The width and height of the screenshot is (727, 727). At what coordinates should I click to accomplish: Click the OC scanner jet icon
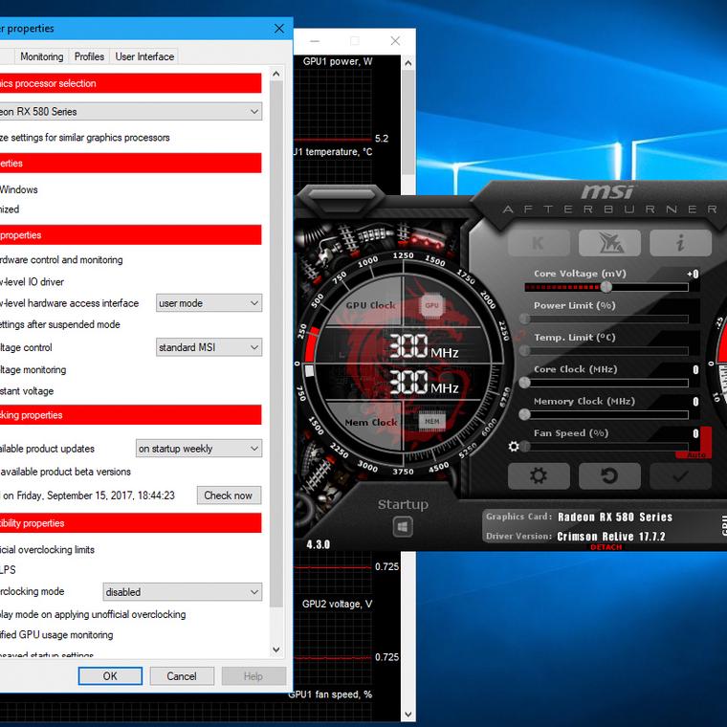609,243
